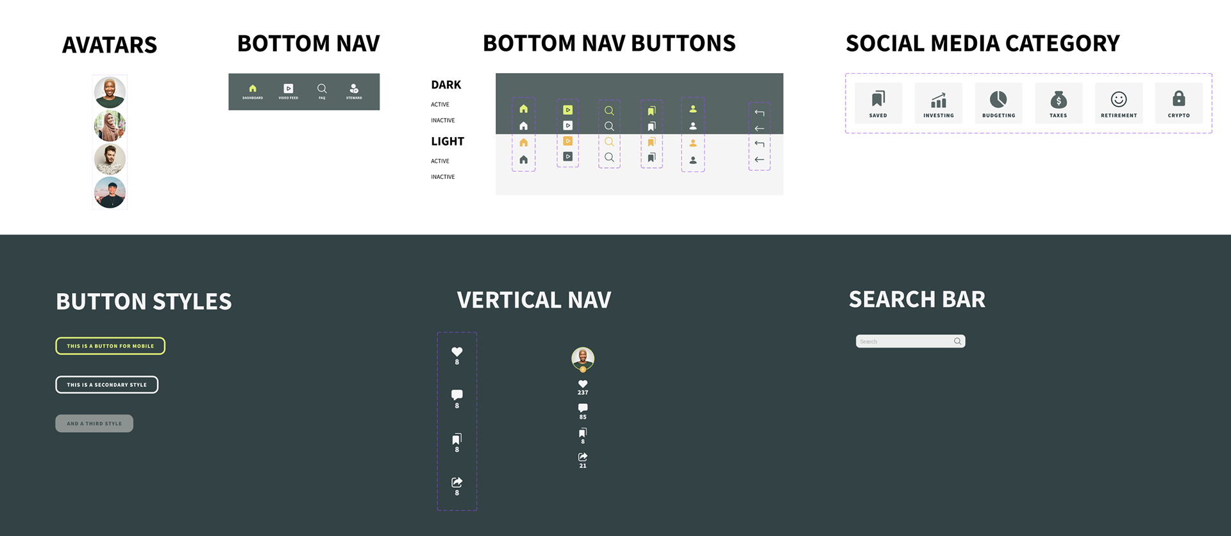
Task: Click the Dashboard home icon in bottom nav
Action: coord(253,91)
